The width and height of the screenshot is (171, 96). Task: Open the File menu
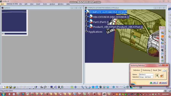[21, 4]
